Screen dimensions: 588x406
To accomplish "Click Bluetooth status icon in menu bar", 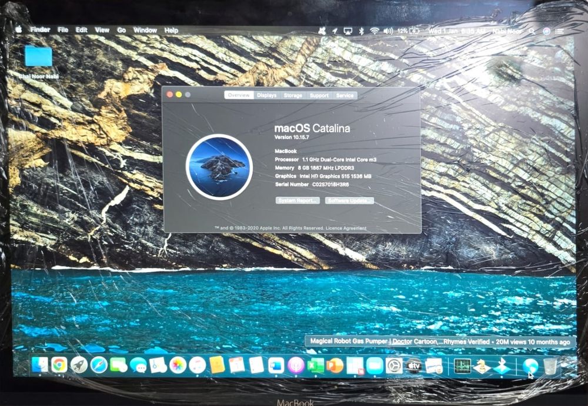I will (361, 31).
